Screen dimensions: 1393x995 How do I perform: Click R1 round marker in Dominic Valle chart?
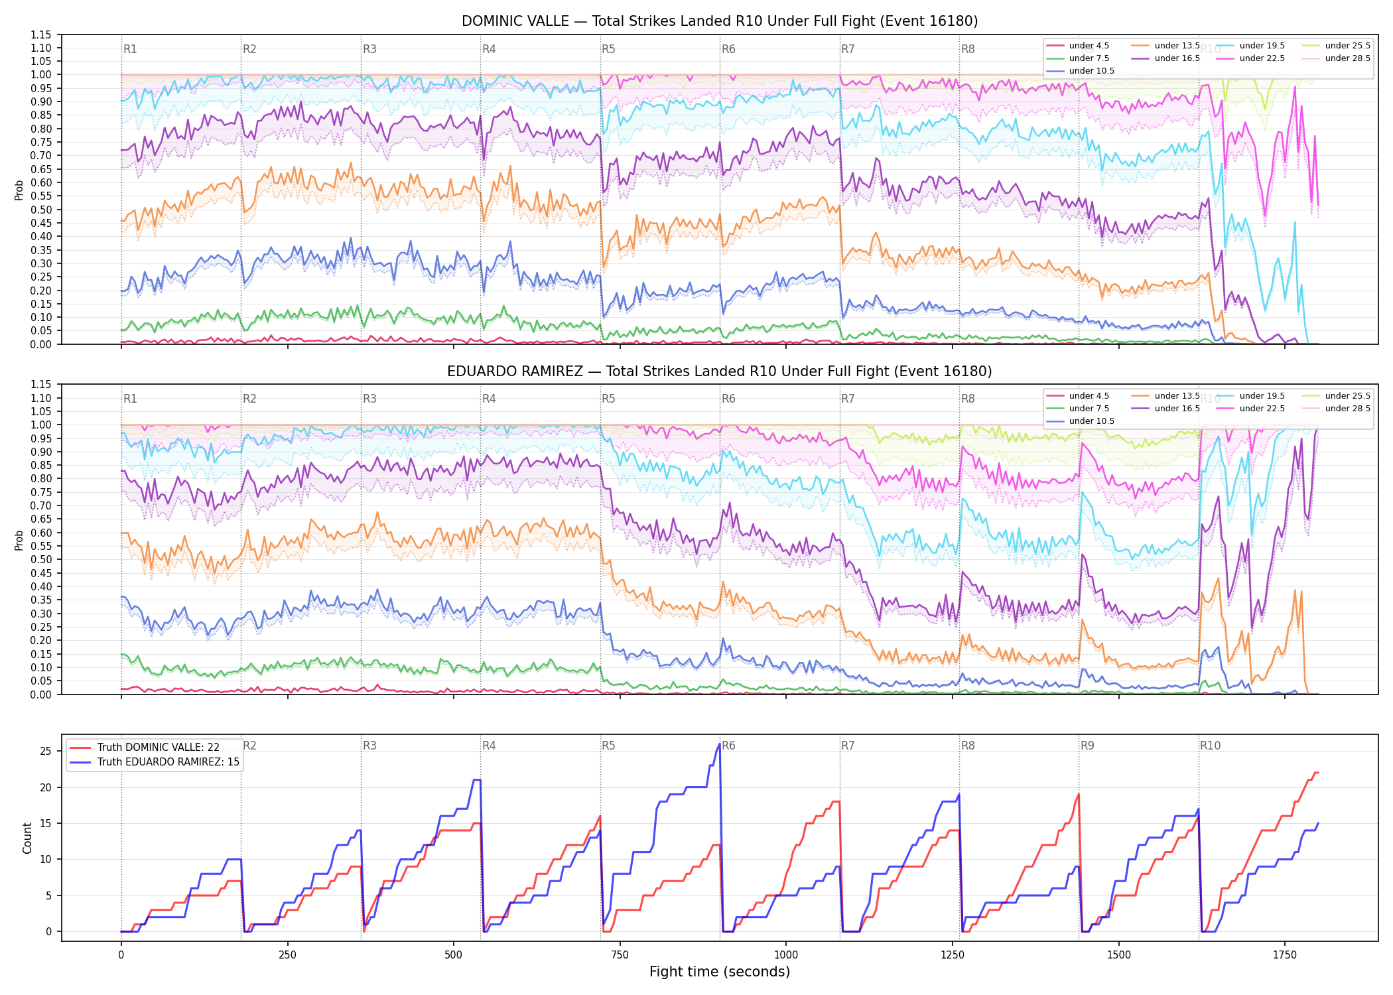coord(130,49)
